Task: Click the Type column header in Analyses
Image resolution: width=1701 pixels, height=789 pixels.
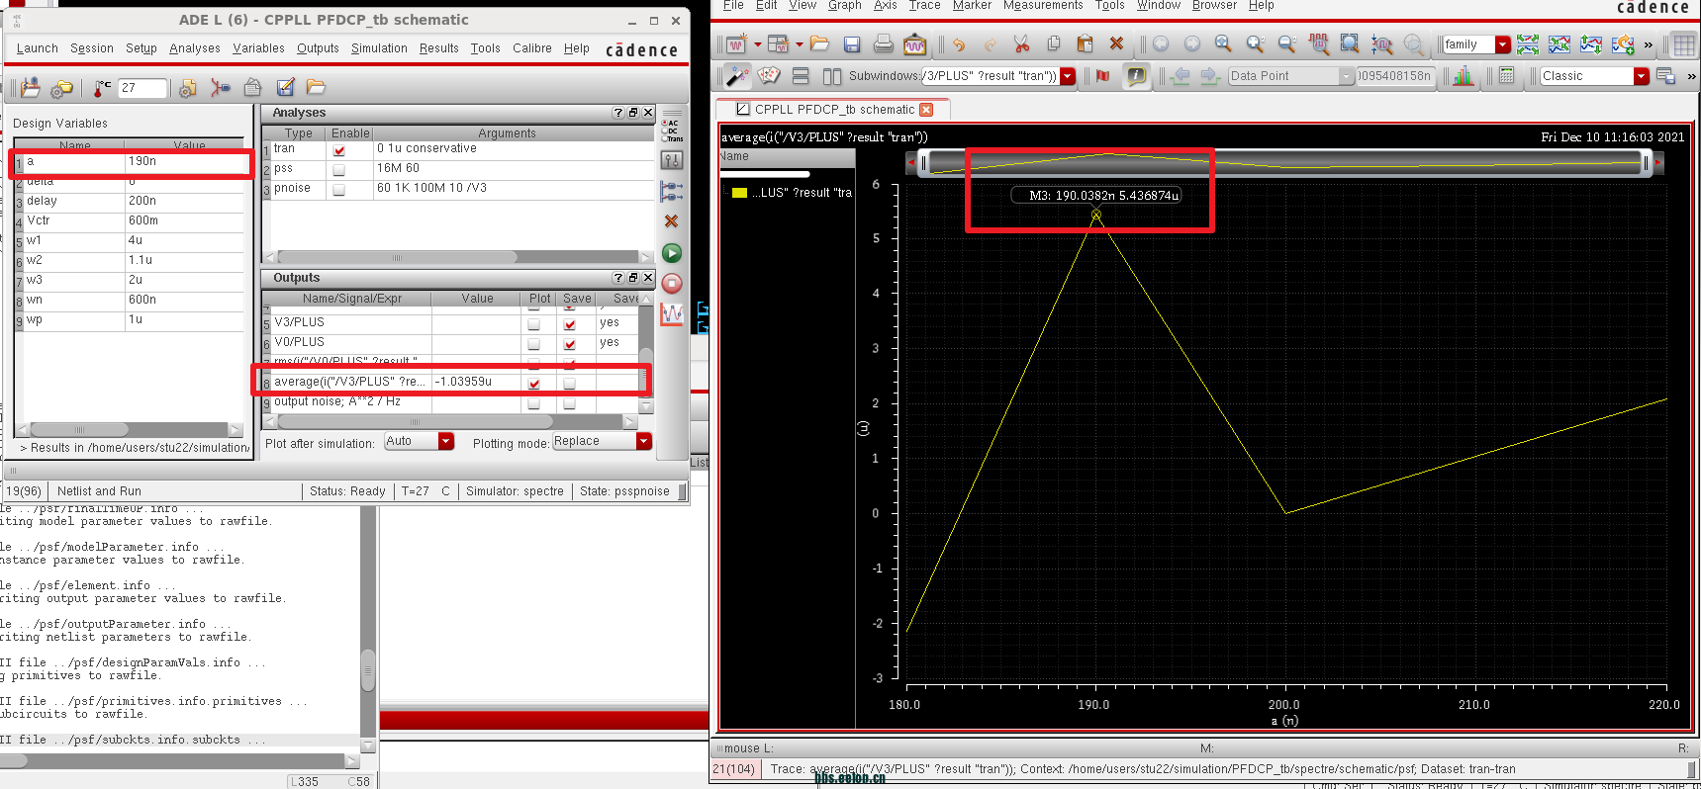Action: pos(298,133)
